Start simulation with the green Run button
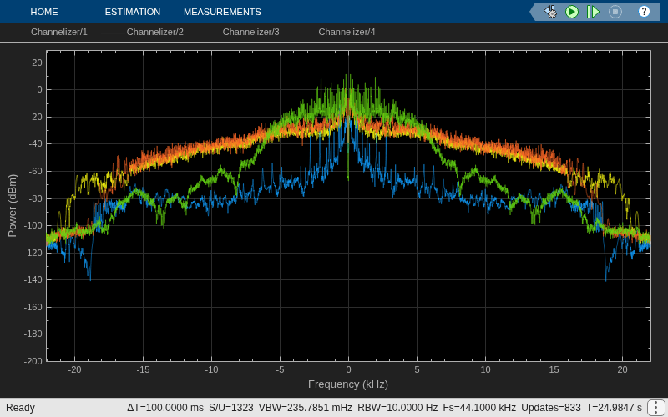Image resolution: width=668 pixels, height=417 pixels. click(572, 12)
